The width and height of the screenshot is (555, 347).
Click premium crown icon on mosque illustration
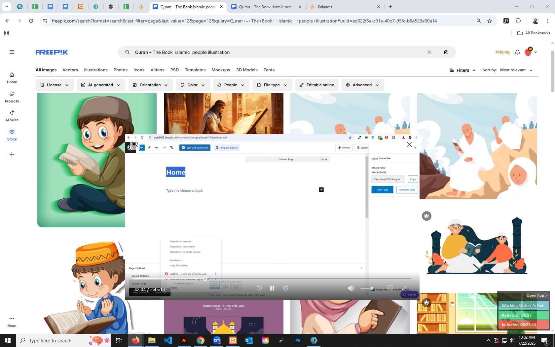click(x=426, y=216)
